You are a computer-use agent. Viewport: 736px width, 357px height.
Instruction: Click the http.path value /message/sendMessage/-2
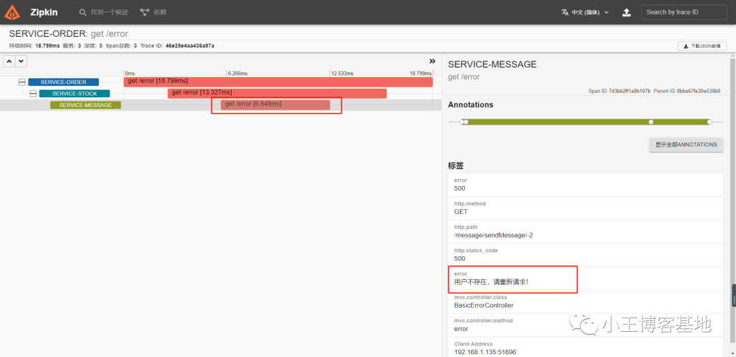[x=493, y=235]
